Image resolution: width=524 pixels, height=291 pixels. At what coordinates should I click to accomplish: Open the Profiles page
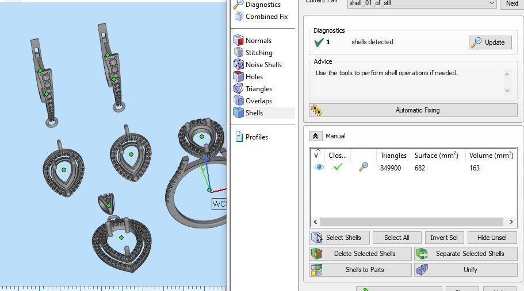(x=251, y=137)
